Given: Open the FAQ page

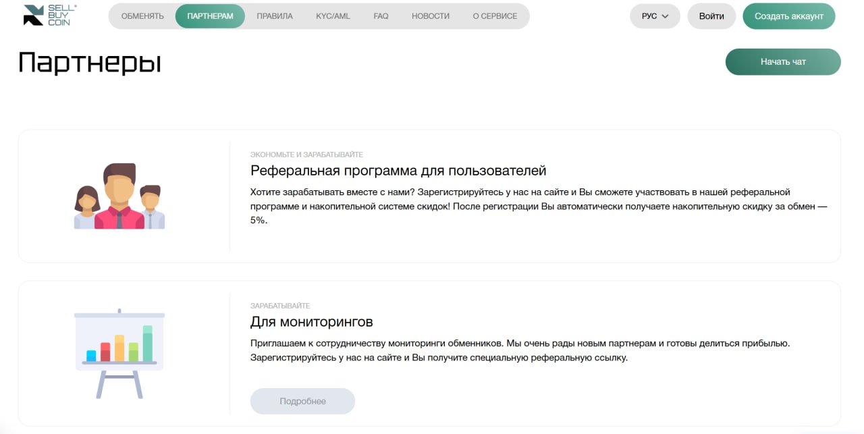Looking at the screenshot, I should pos(381,16).
